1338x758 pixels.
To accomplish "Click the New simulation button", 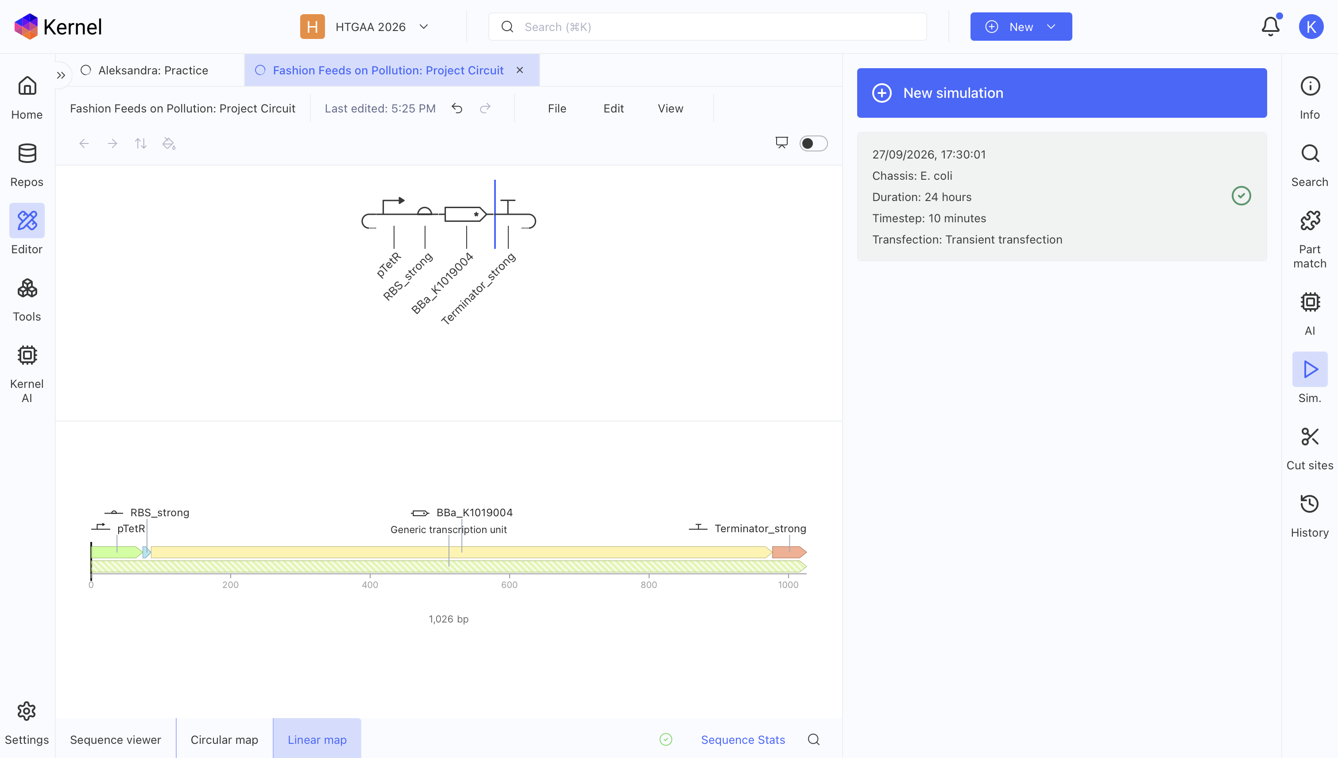I will pyautogui.click(x=1062, y=93).
